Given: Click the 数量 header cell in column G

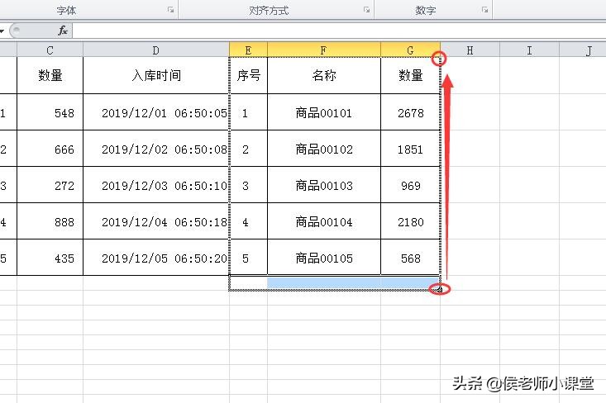Looking at the screenshot, I should click(x=410, y=75).
